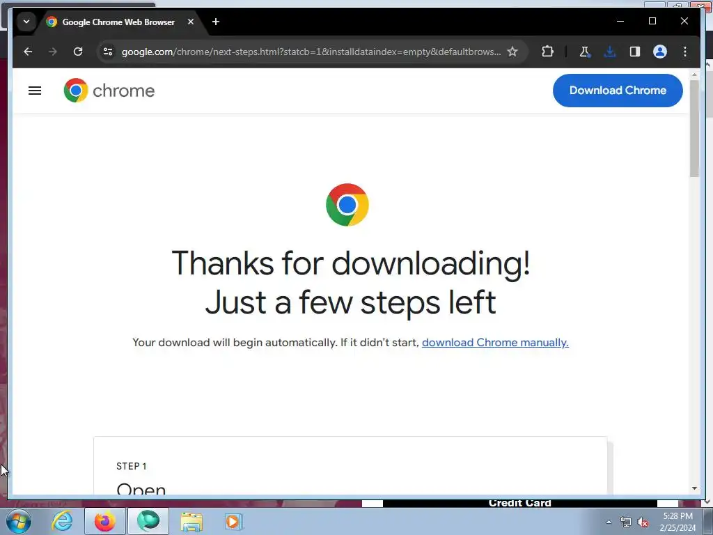Click the large centered Chrome logo
This screenshot has width=713, height=535.
click(x=347, y=205)
